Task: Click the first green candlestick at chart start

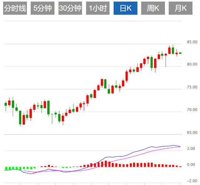Action: point(6,104)
